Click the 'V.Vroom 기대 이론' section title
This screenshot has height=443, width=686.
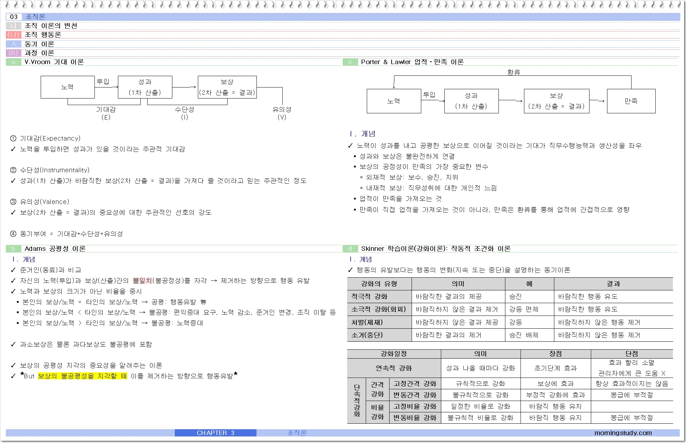54,62
